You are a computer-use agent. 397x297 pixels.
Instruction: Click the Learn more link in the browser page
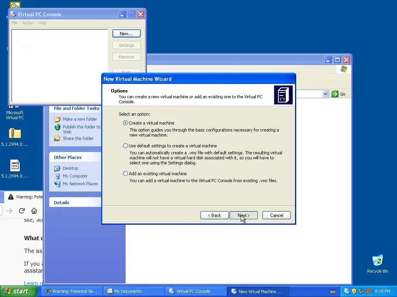(33, 283)
